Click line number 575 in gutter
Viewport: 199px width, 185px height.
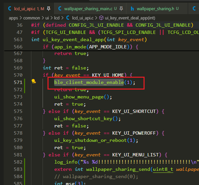point(18,112)
